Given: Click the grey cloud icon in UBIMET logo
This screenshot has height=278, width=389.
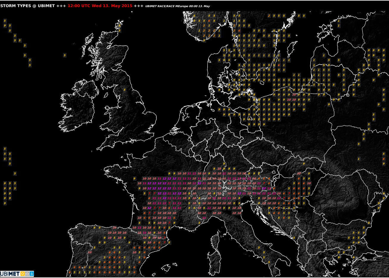Looking at the screenshot, I should point(27,274).
